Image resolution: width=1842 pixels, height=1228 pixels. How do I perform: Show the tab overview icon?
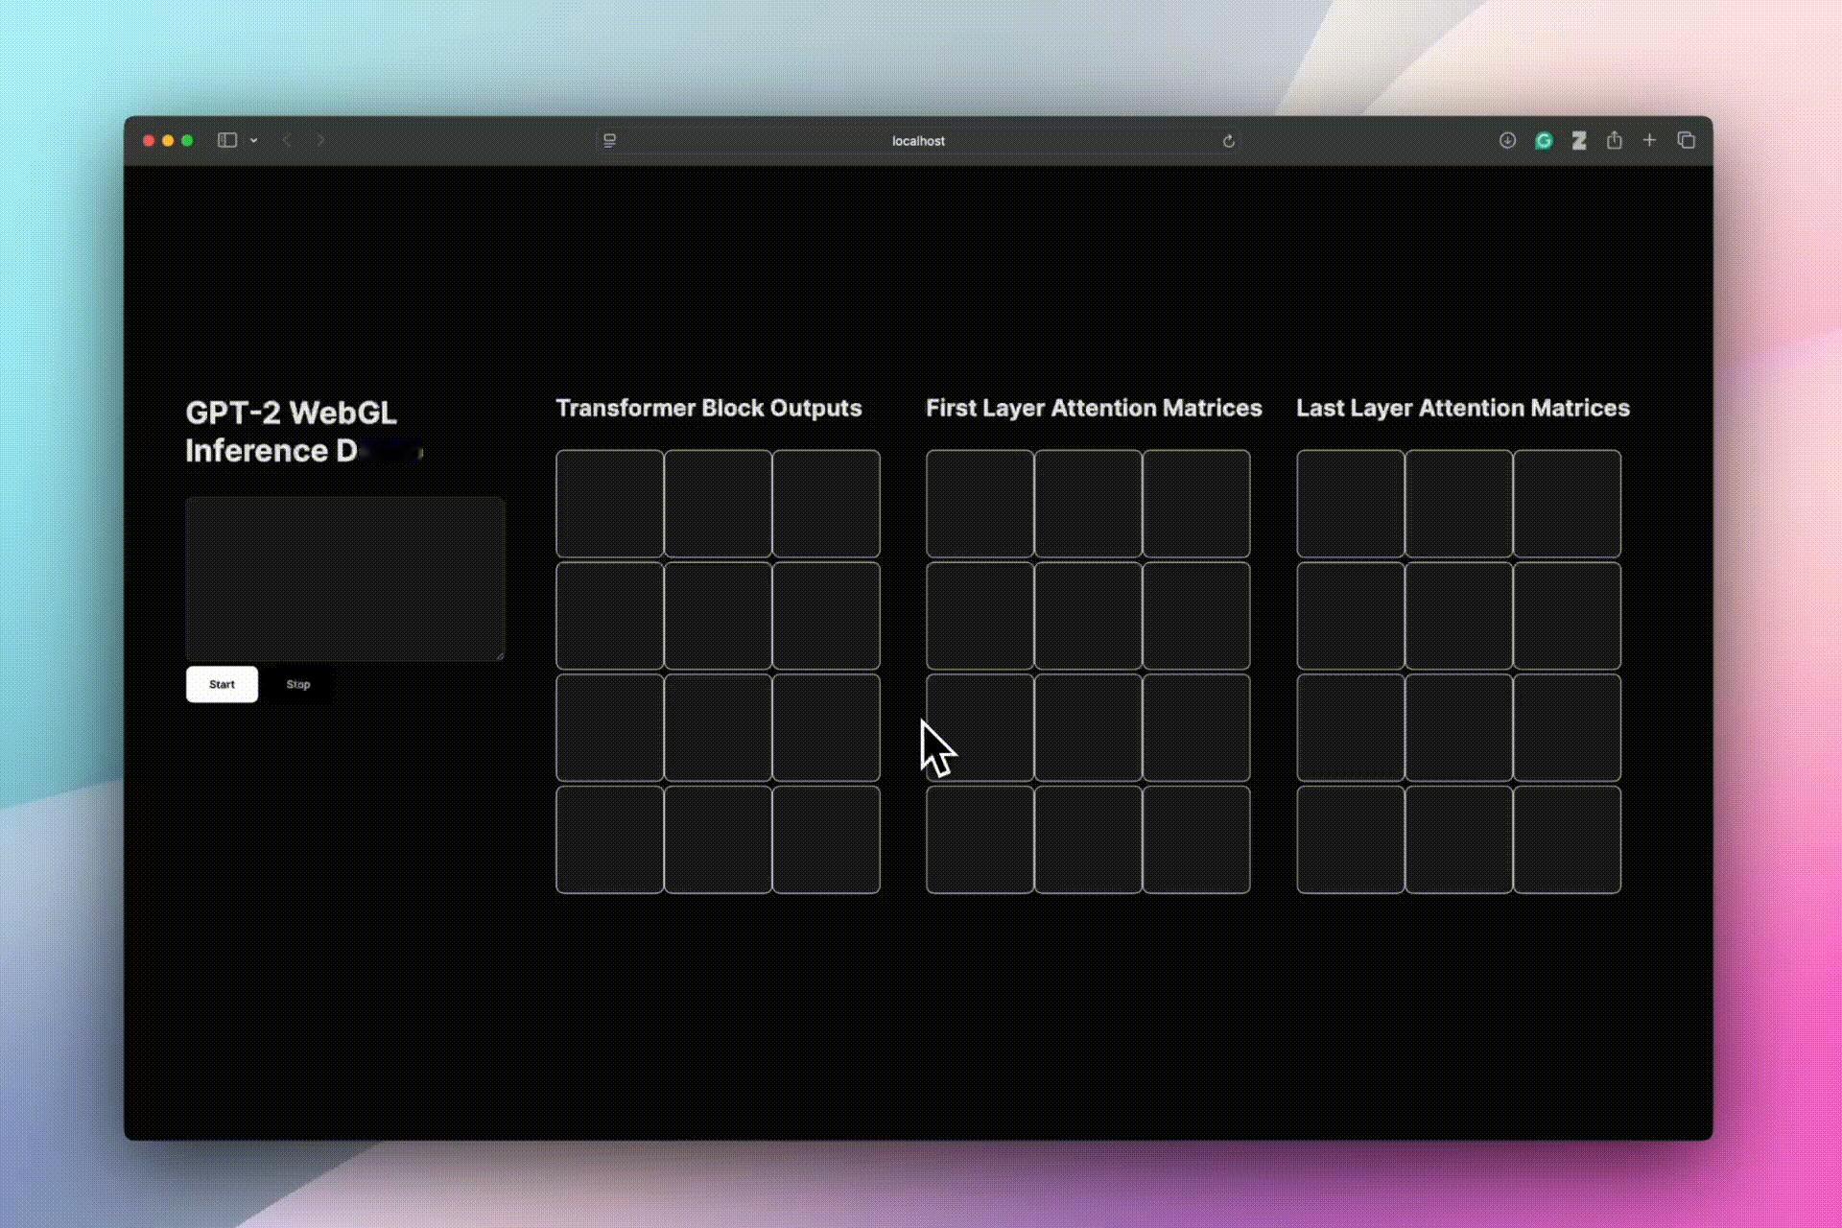click(x=1686, y=140)
